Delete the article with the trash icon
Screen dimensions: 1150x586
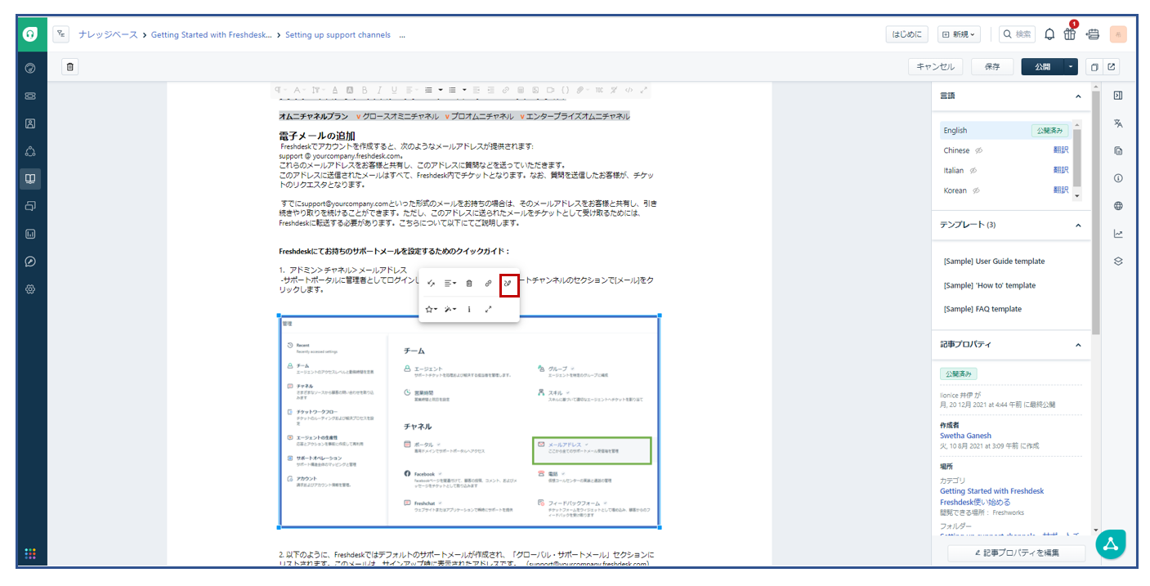click(70, 67)
